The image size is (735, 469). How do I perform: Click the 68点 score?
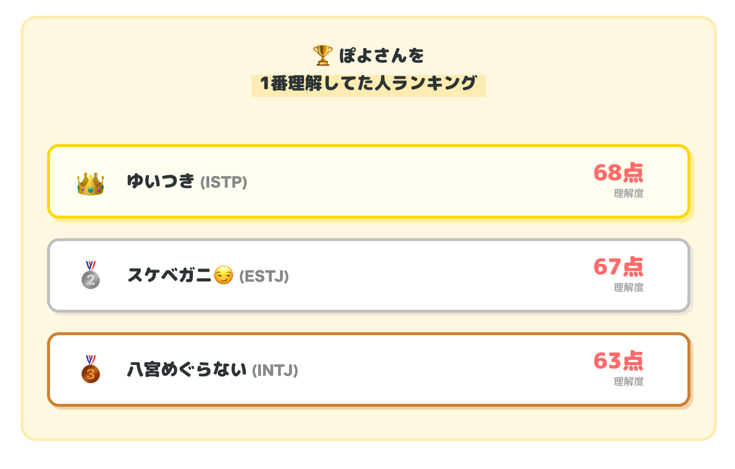(618, 173)
